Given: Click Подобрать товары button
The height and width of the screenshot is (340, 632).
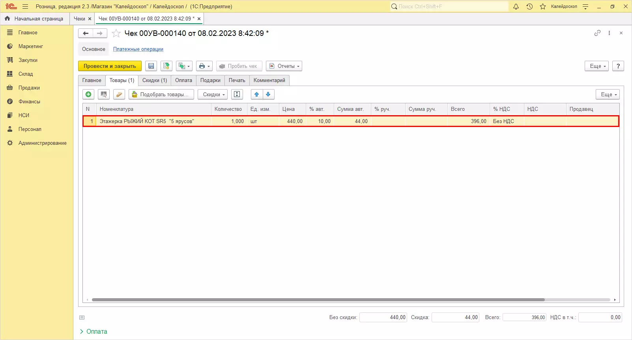Looking at the screenshot, I should 161,94.
